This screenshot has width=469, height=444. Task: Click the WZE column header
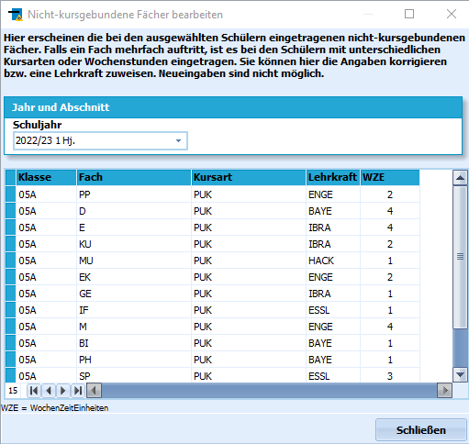pyautogui.click(x=390, y=177)
